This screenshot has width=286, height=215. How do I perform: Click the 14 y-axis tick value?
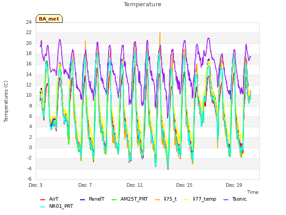(29, 75)
